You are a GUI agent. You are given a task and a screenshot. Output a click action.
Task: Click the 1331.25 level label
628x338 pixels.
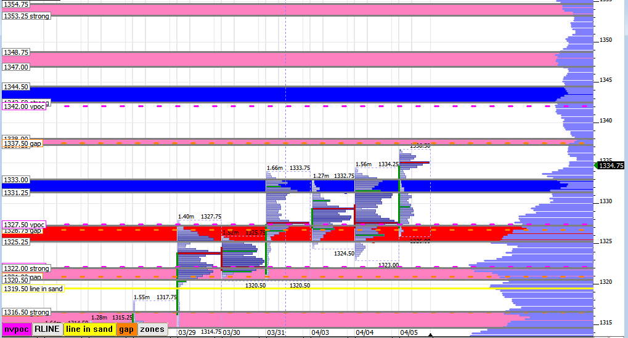point(16,193)
